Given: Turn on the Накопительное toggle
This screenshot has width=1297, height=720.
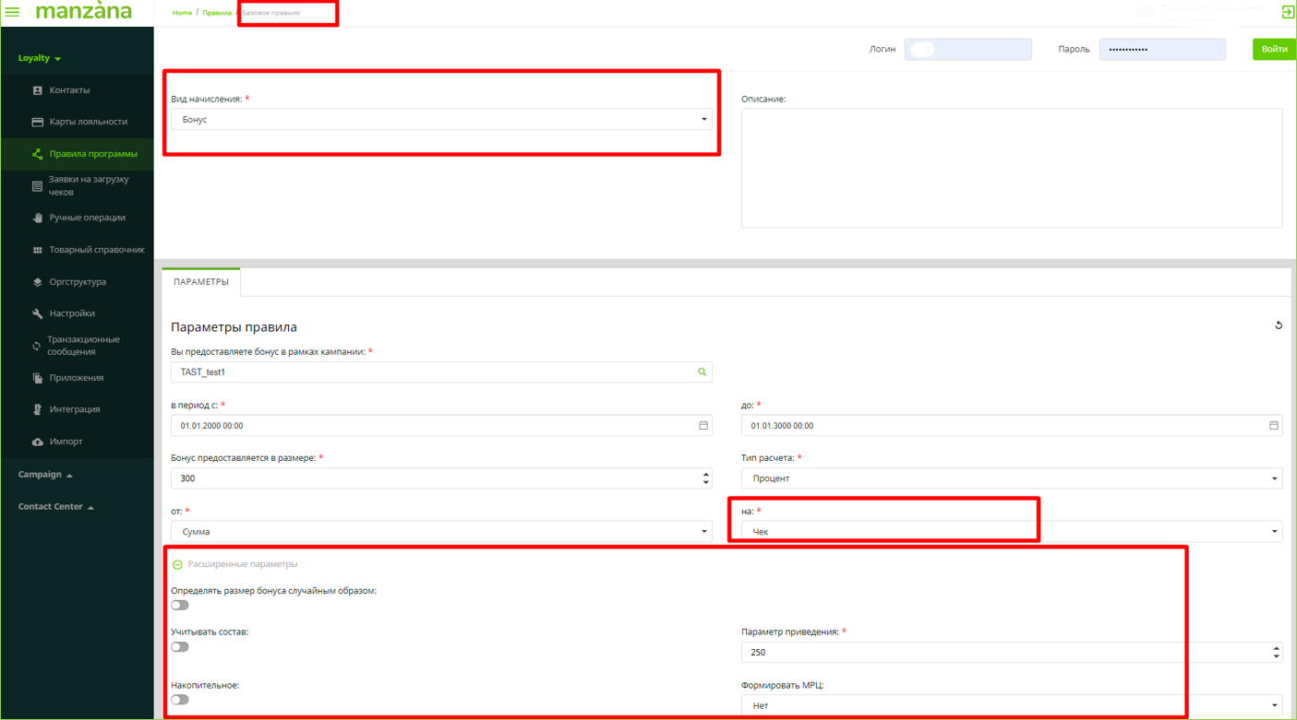Looking at the screenshot, I should click(x=180, y=700).
